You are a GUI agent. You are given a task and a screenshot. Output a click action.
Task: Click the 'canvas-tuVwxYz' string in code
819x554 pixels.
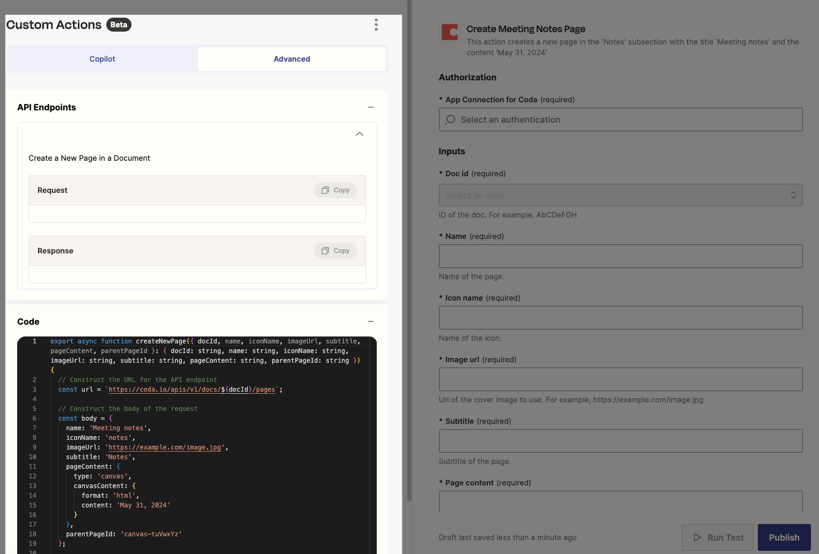[151, 534]
